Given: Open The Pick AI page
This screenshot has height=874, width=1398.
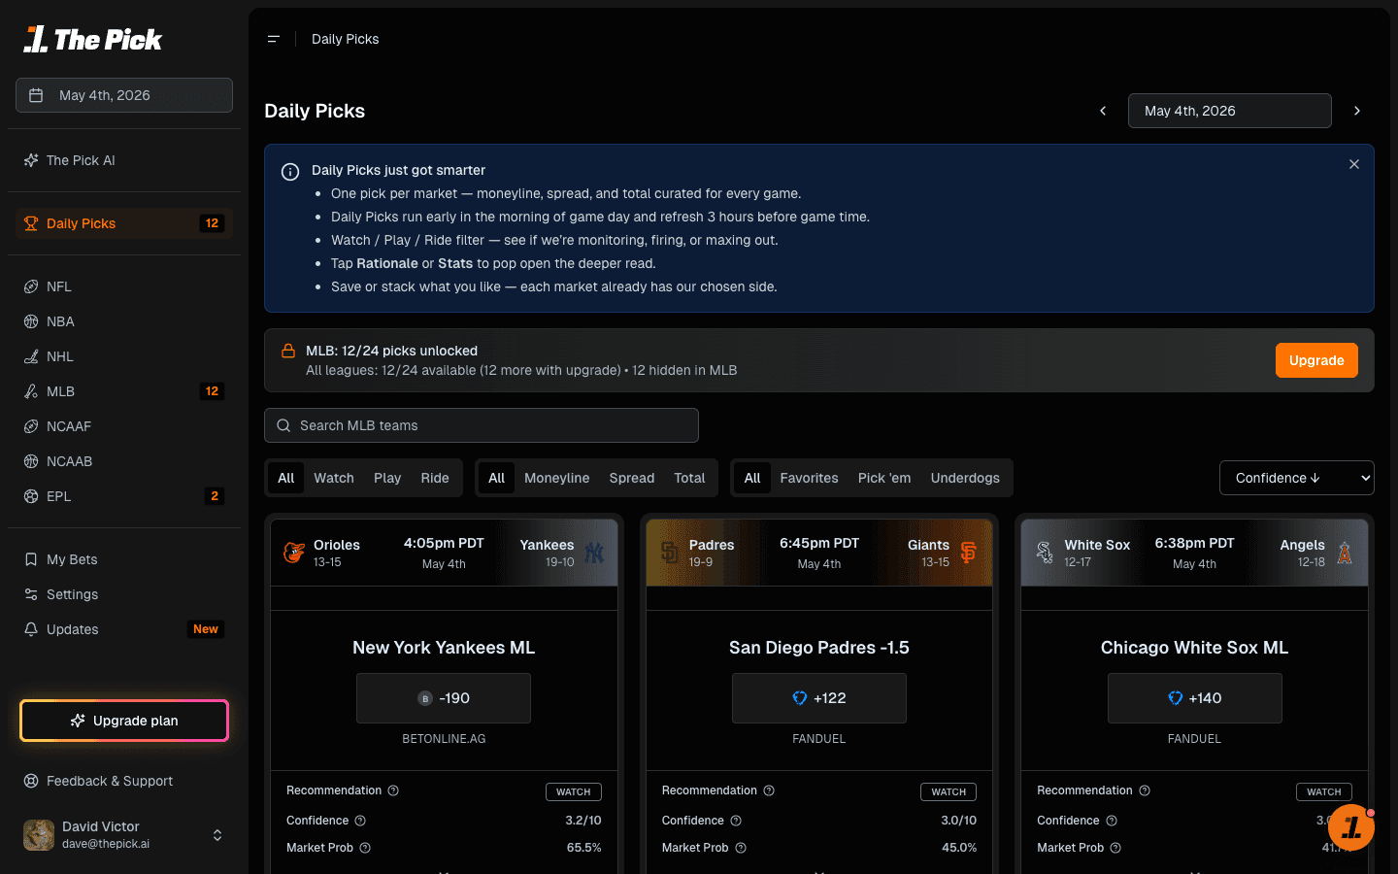Looking at the screenshot, I should tap(124, 160).
